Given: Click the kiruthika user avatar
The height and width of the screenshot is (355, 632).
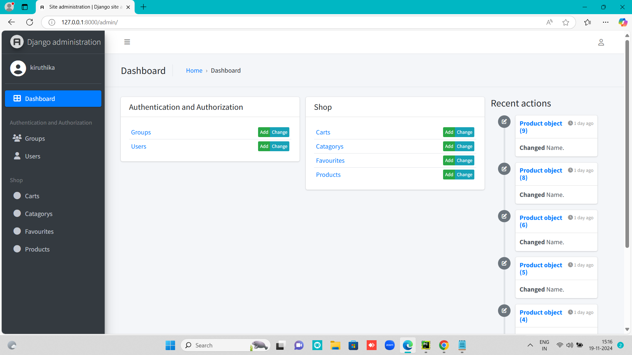Looking at the screenshot, I should pos(18,68).
